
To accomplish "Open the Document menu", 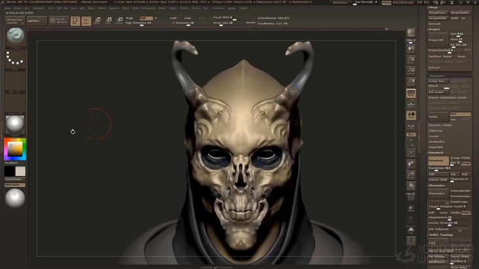I will [x=39, y=8].
